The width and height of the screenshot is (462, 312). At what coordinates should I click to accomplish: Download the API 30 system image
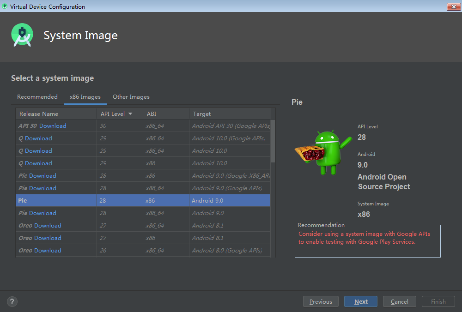tap(53, 126)
